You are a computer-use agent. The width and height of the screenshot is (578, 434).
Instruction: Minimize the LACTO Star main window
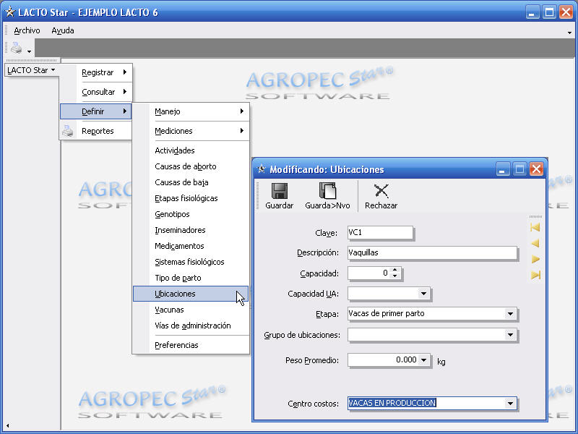click(532, 12)
